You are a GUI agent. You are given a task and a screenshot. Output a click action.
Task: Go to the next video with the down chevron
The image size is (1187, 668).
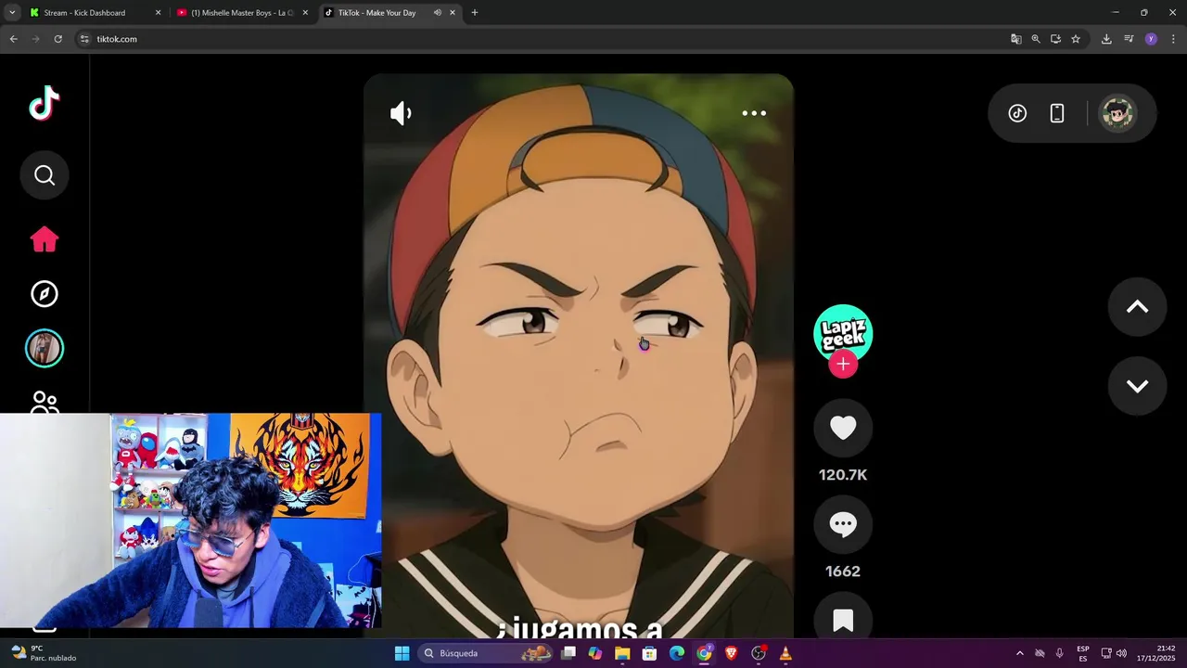[x=1137, y=386]
